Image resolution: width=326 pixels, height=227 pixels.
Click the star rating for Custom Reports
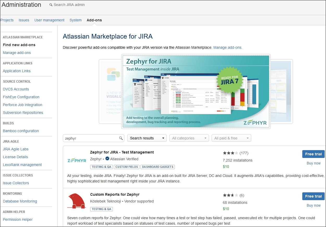230,195
